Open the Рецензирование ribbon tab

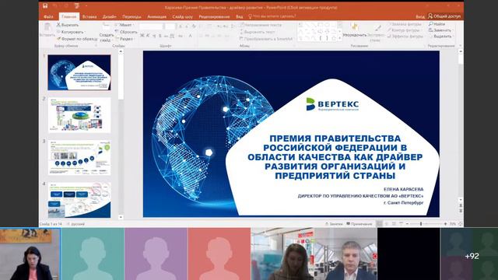[214, 16]
